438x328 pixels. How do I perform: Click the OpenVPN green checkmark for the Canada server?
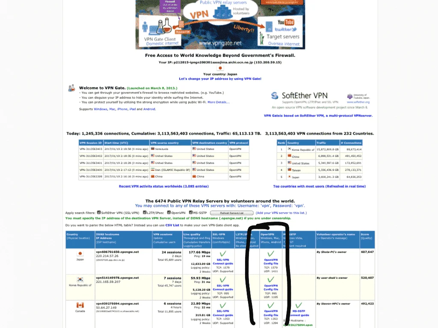pyautogui.click(x=271, y=305)
